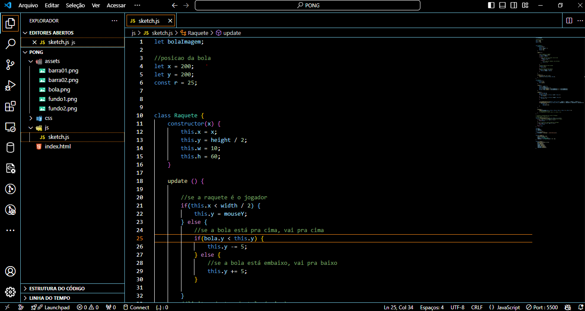This screenshot has height=311, width=585.
Task: Open the Arquivo menu
Action: pyautogui.click(x=28, y=6)
